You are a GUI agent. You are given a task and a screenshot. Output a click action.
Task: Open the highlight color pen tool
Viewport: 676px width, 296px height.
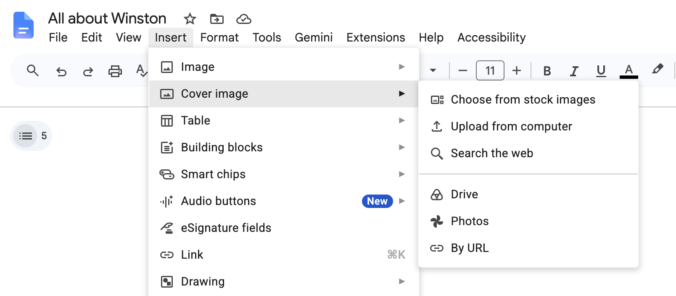click(658, 69)
